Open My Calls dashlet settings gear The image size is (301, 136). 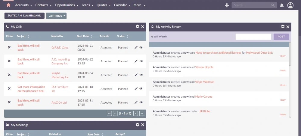click(x=138, y=27)
